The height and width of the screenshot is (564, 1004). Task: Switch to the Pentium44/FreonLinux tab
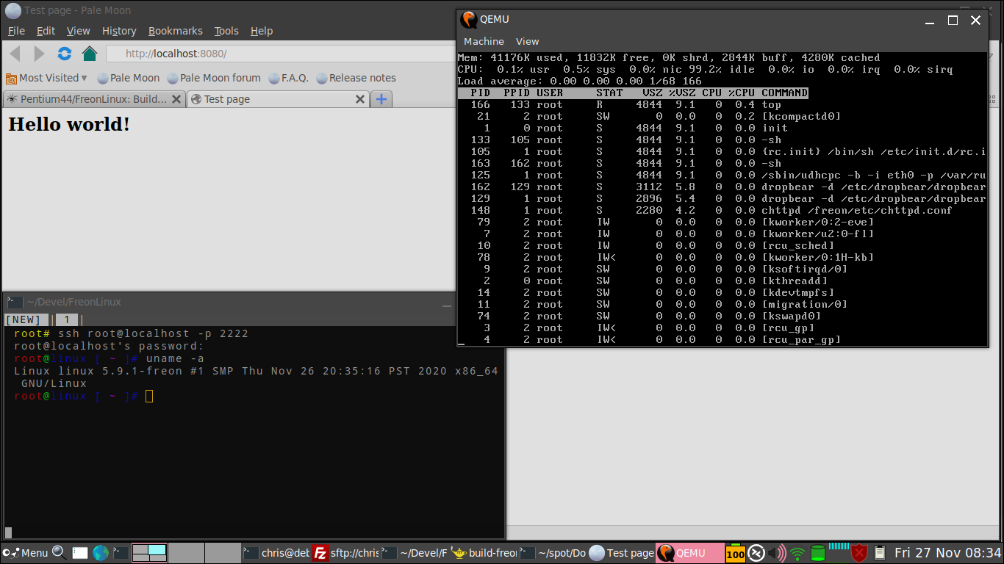pos(93,99)
